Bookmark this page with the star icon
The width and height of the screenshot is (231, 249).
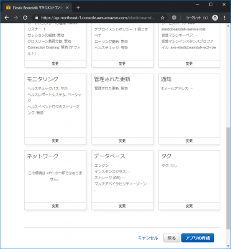coord(163,18)
